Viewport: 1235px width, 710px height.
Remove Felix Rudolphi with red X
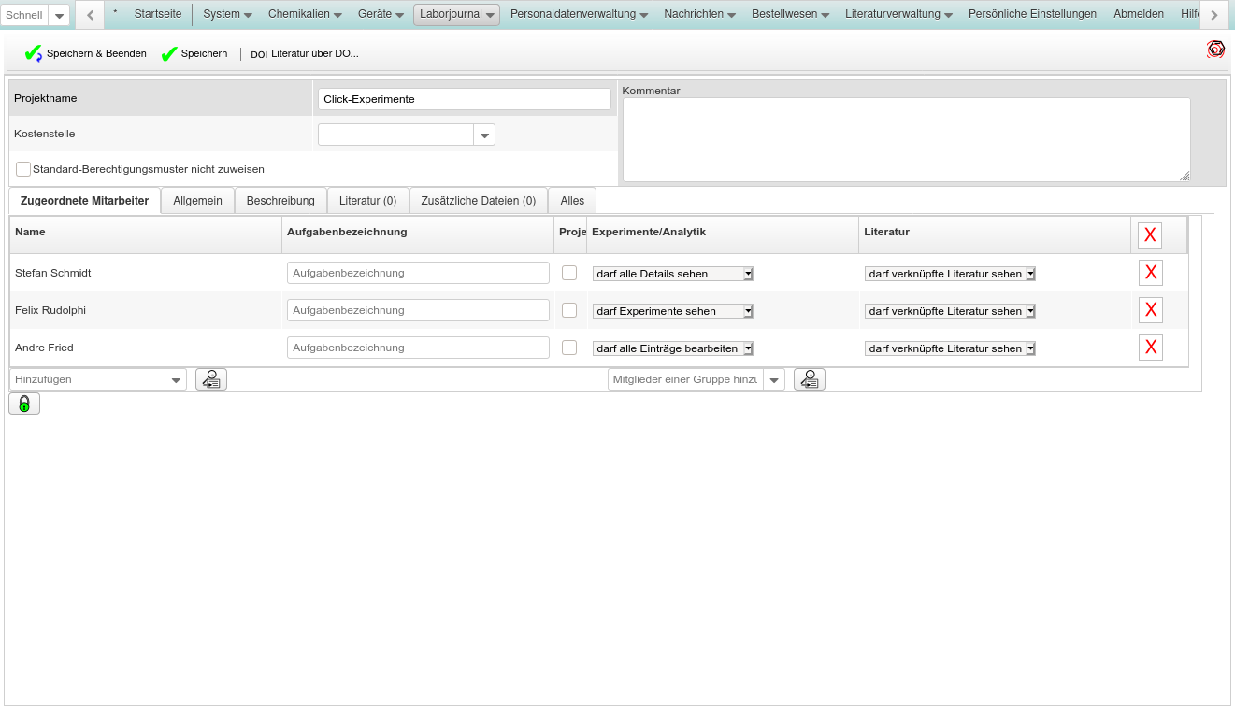coord(1150,310)
